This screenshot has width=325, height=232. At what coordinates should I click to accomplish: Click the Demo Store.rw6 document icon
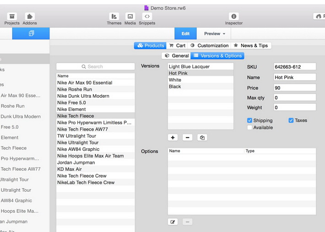coord(146,8)
